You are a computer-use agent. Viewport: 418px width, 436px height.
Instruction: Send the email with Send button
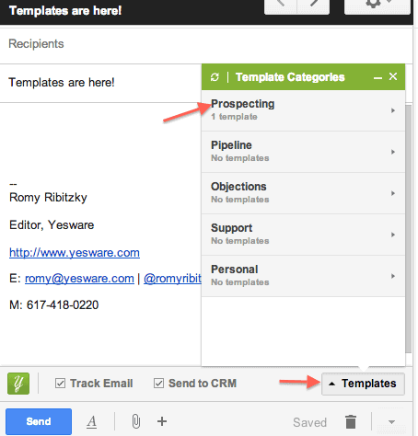[x=39, y=421]
